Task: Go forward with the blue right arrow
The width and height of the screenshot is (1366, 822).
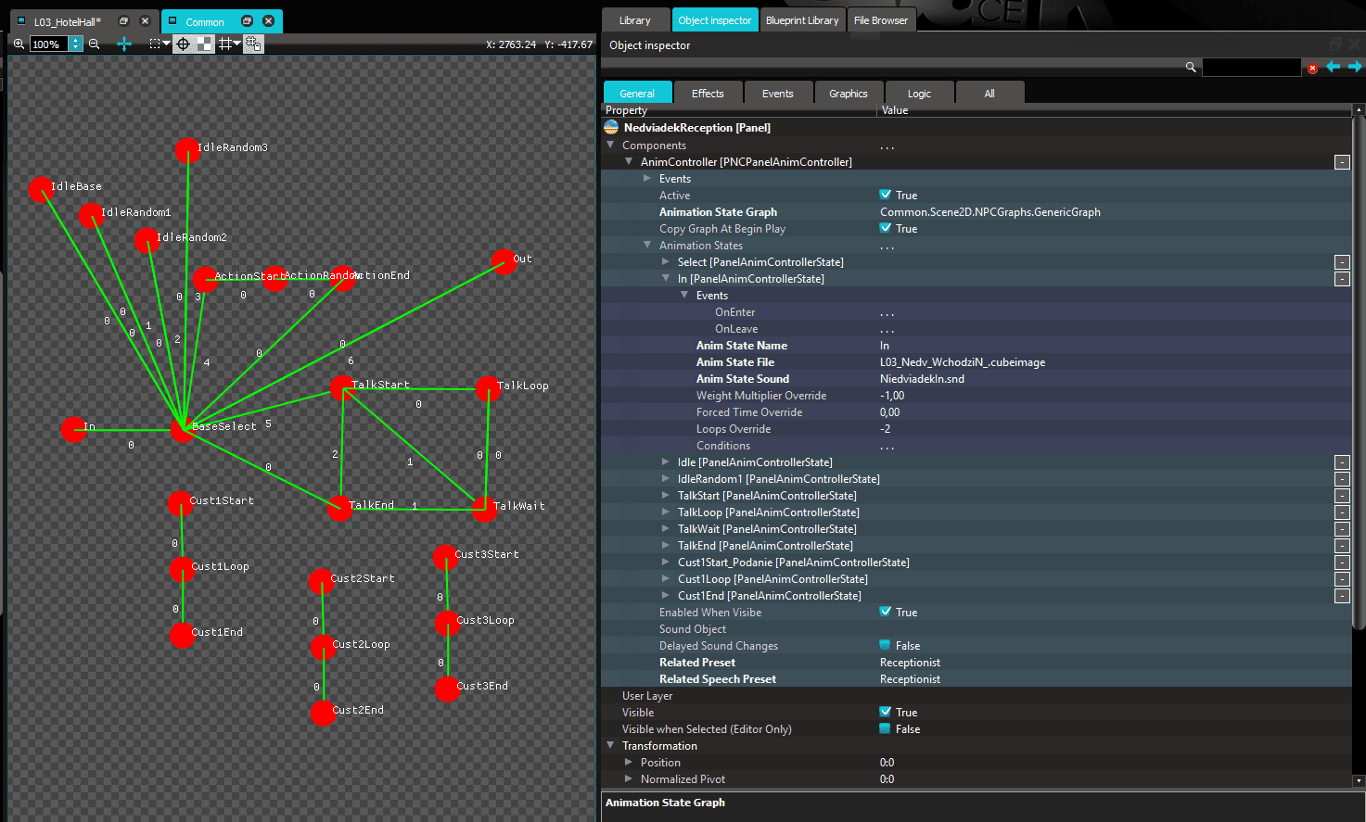Action: [1355, 67]
